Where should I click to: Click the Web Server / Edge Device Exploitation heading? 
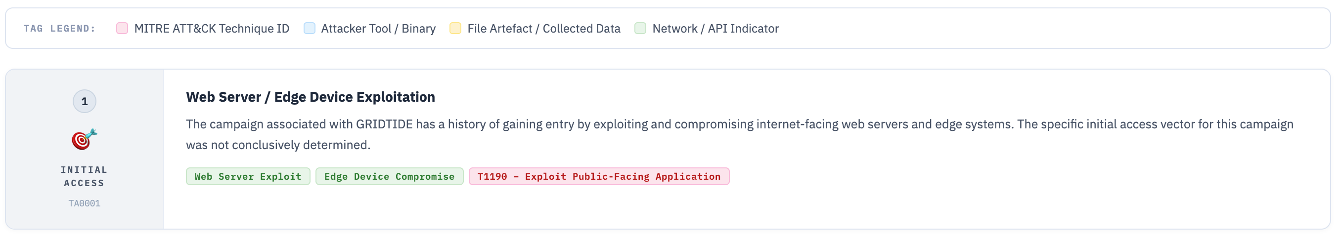310,97
